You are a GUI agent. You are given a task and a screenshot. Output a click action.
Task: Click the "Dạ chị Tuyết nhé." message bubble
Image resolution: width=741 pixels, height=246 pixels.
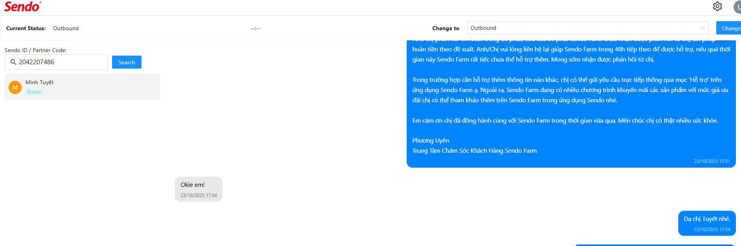click(707, 223)
